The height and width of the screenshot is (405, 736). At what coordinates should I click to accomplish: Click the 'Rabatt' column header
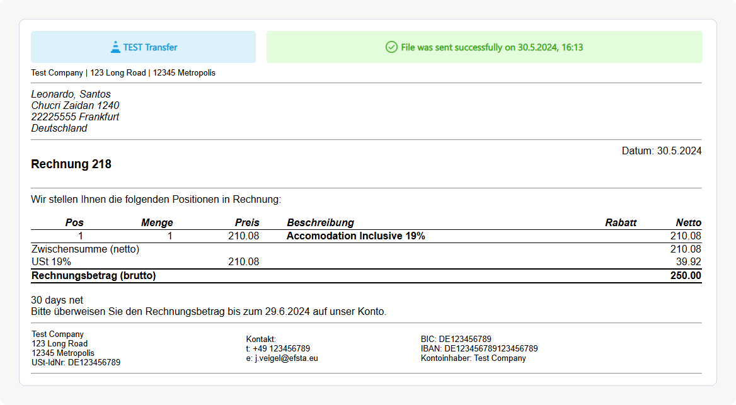(621, 222)
